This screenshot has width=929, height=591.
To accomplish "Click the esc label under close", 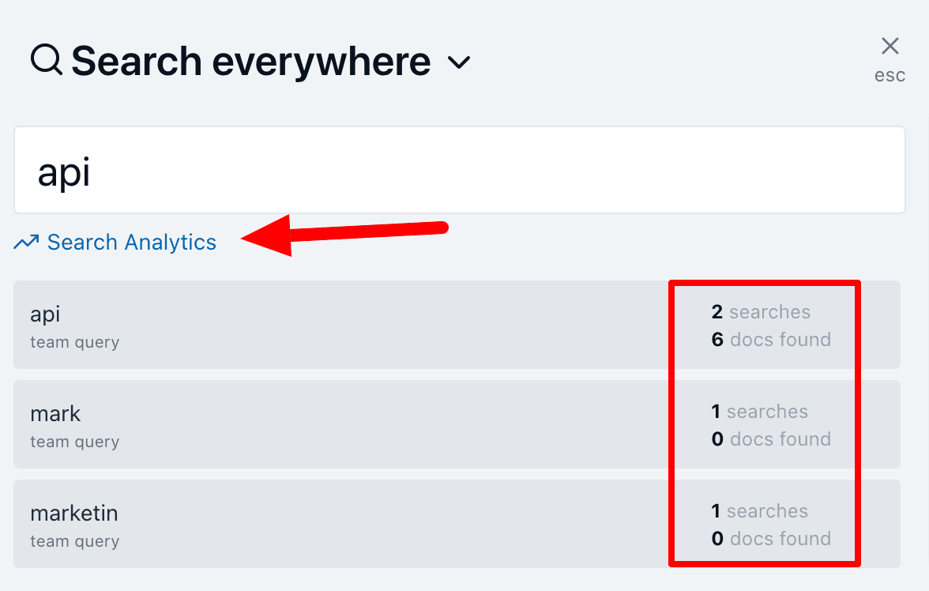I will (890, 77).
